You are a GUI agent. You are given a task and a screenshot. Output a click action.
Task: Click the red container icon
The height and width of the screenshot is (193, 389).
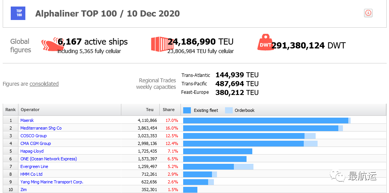[159, 44]
